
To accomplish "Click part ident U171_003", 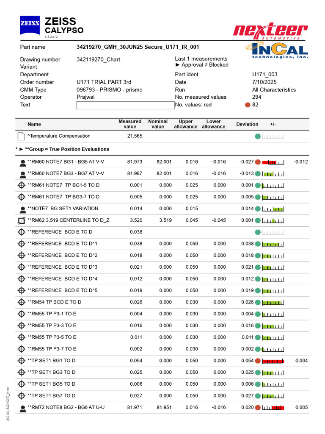I will 265,75.
